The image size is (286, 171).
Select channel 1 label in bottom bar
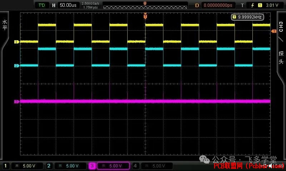[5, 166]
